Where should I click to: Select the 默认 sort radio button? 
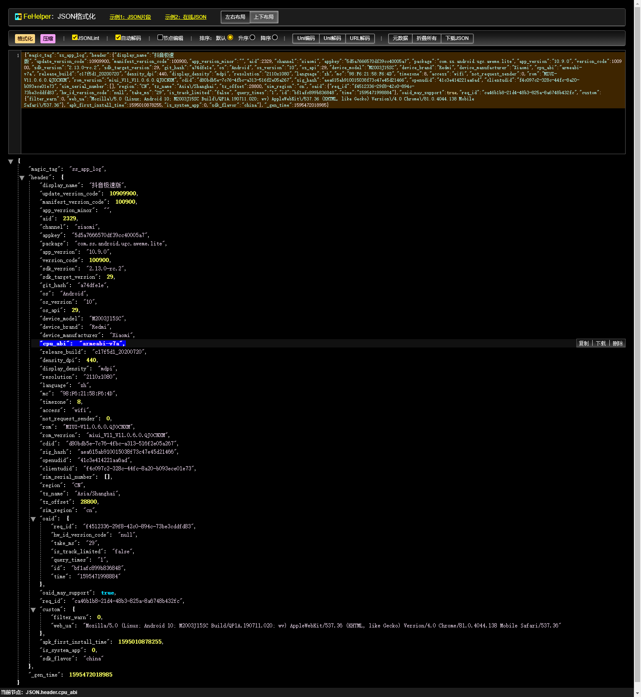coord(230,37)
